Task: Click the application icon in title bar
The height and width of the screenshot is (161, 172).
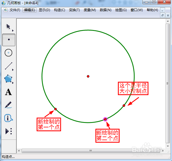Action: [4, 3]
